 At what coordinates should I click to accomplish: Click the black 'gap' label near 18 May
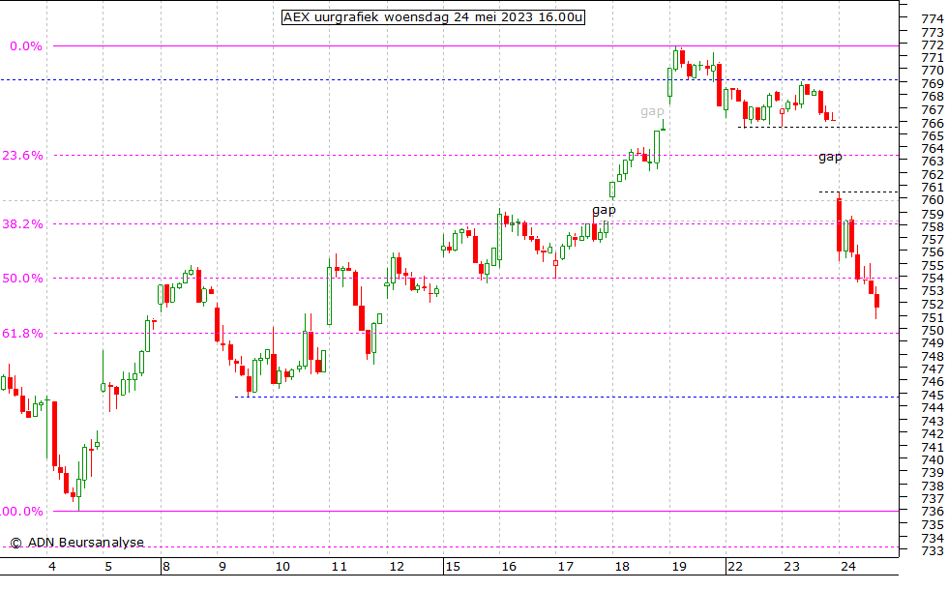[604, 211]
